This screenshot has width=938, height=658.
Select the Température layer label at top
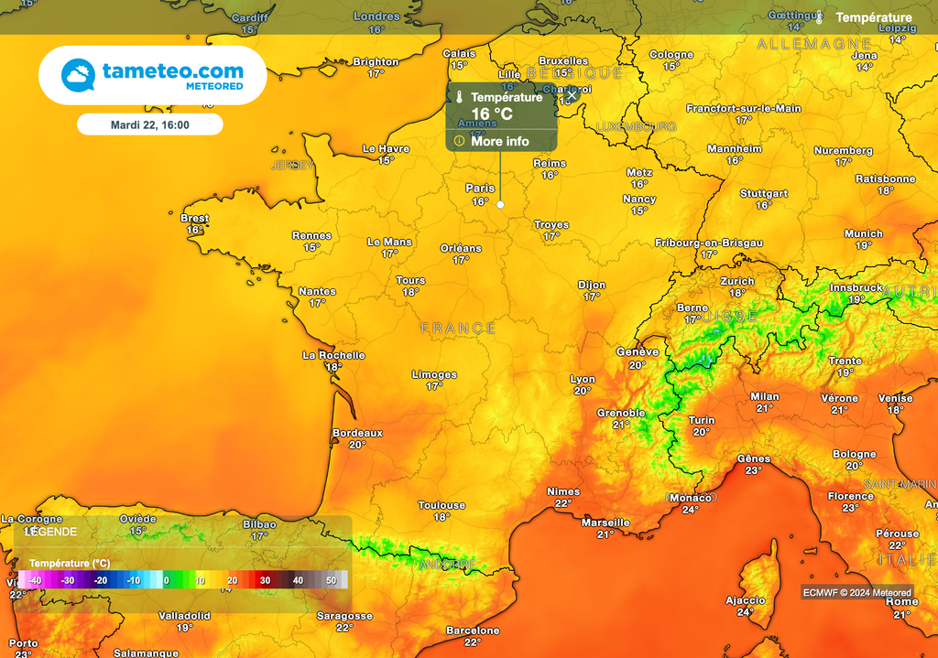coord(873,17)
